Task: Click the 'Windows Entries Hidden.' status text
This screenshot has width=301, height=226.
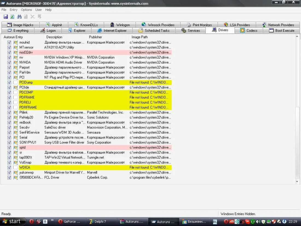Action: (x=238, y=214)
